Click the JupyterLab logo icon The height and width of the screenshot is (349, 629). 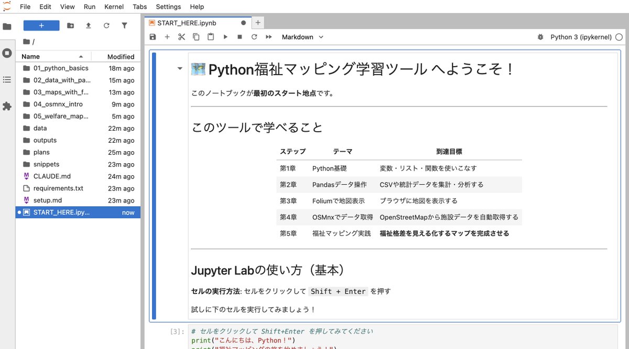pyautogui.click(x=7, y=6)
